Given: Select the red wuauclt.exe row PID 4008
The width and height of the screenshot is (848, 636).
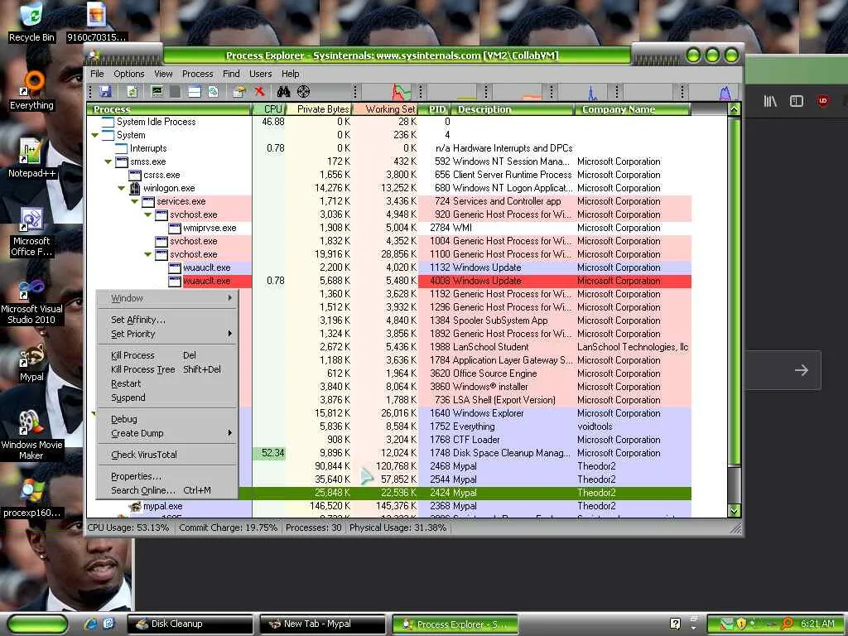Looking at the screenshot, I should 389,282.
